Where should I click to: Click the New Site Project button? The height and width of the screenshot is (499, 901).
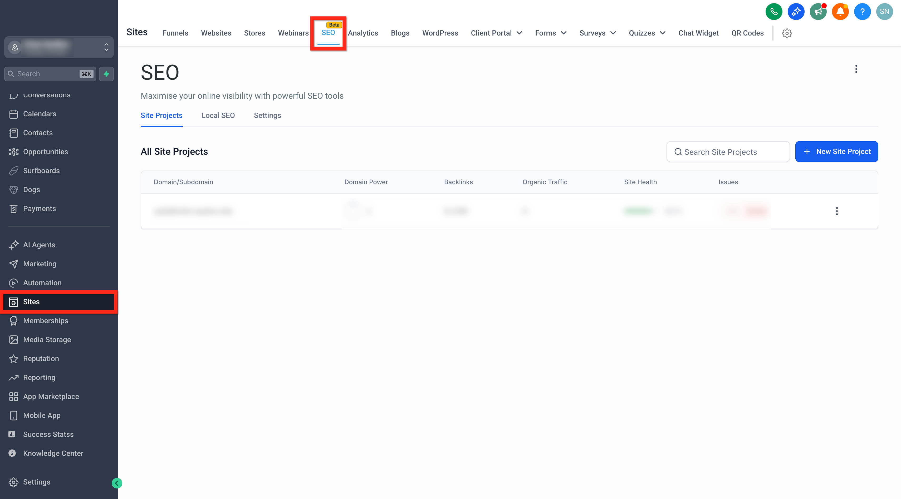(836, 151)
